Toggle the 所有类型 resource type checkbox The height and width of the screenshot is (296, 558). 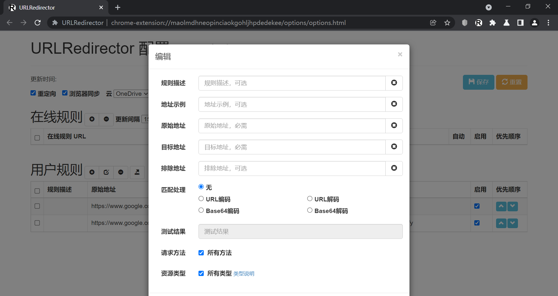point(201,273)
